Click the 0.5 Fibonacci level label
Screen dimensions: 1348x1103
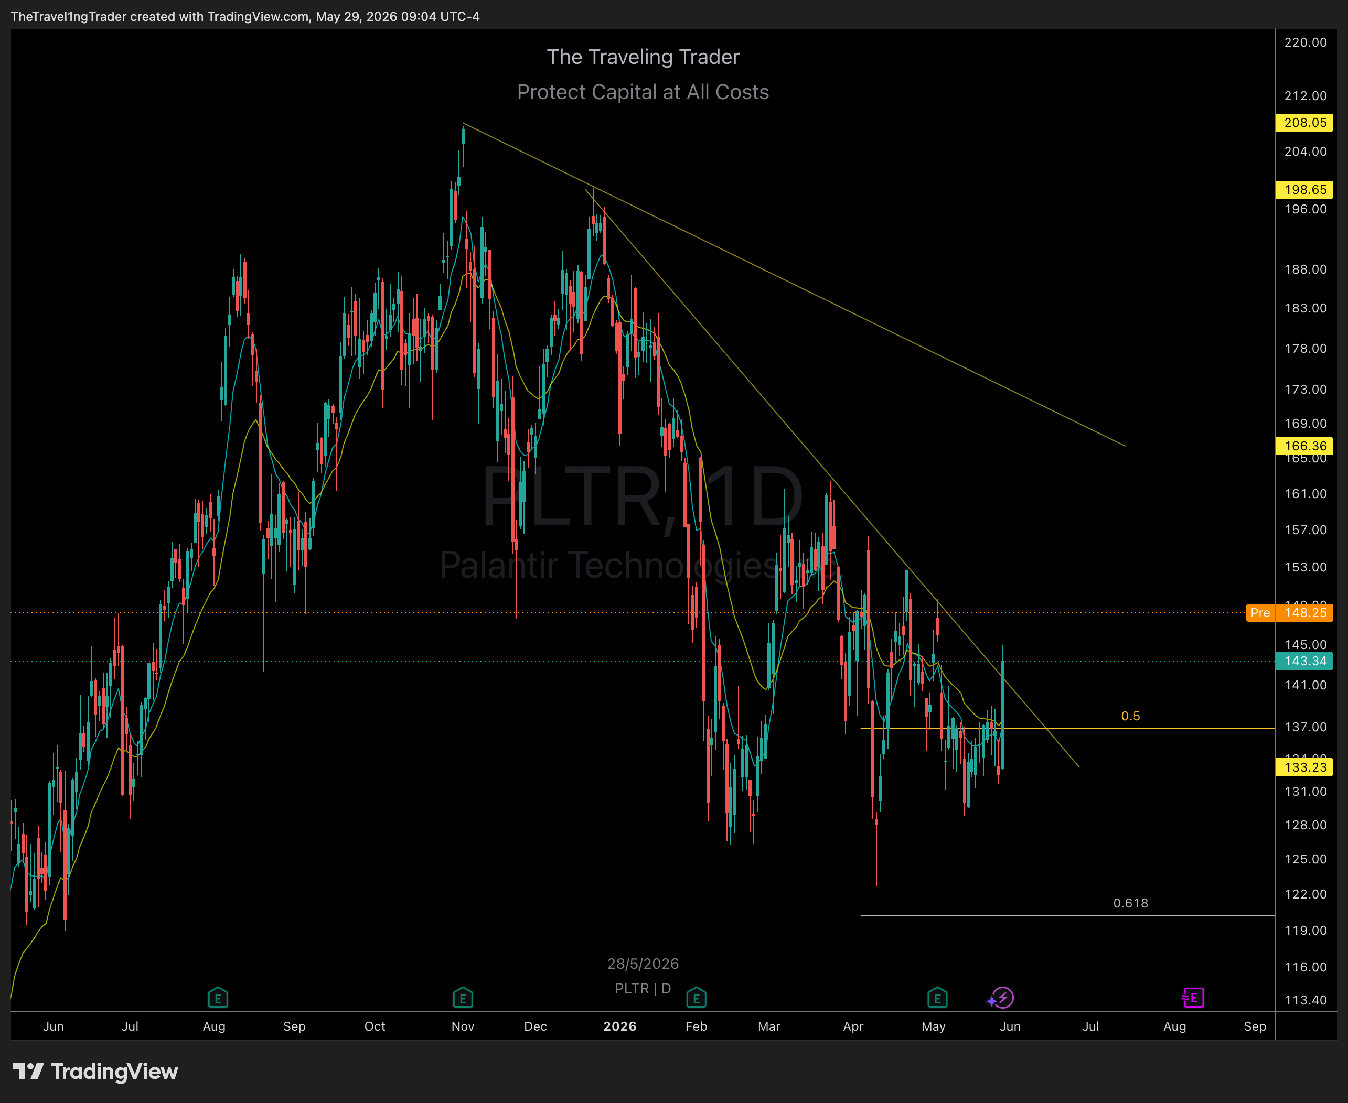tap(1131, 716)
